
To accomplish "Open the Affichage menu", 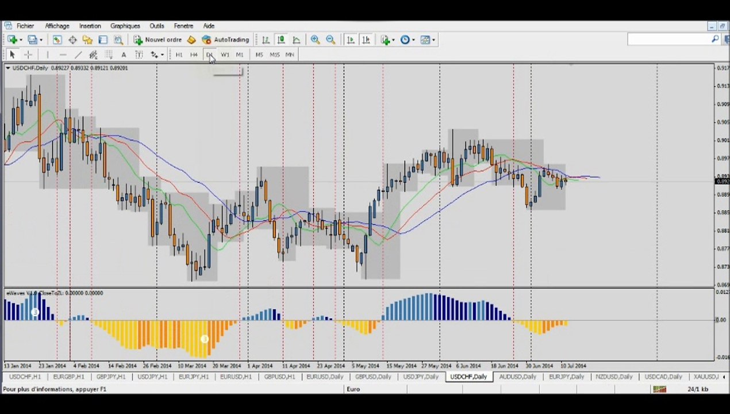I will 57,26.
